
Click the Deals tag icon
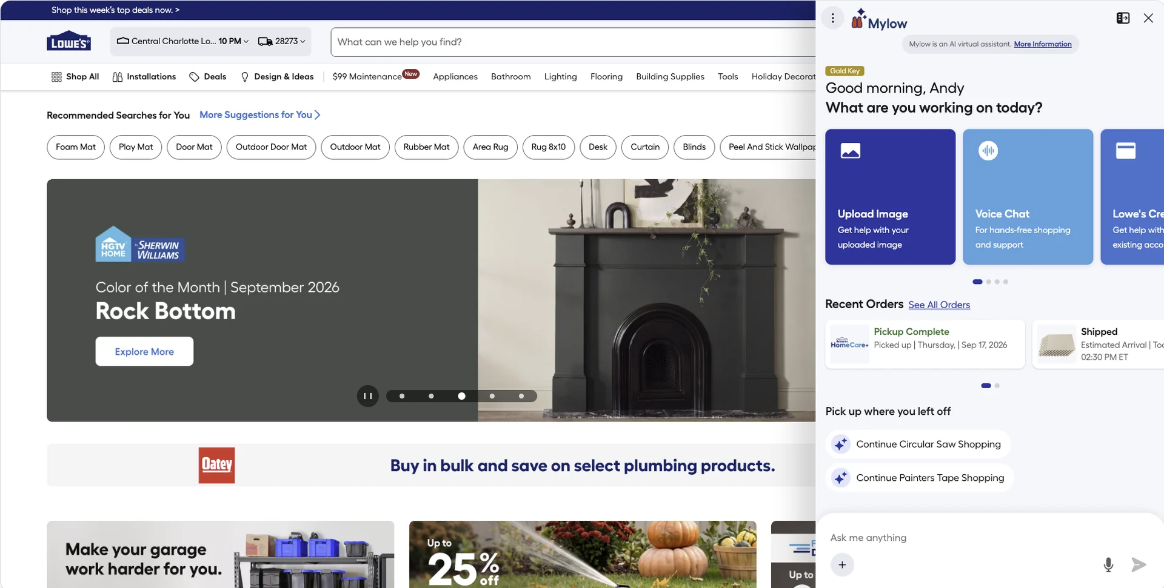[x=194, y=77]
